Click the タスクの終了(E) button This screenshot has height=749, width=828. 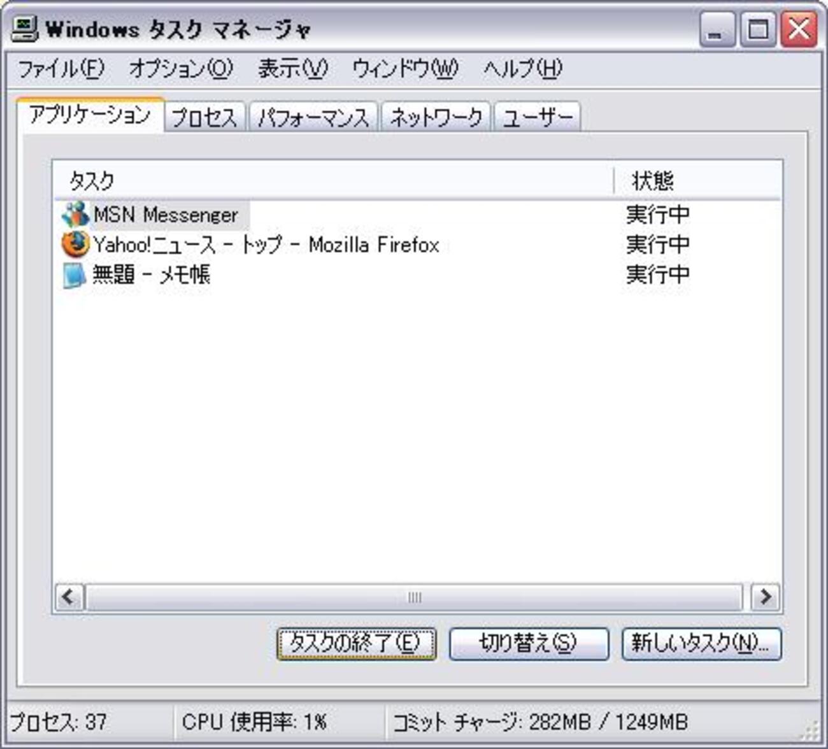tap(356, 644)
